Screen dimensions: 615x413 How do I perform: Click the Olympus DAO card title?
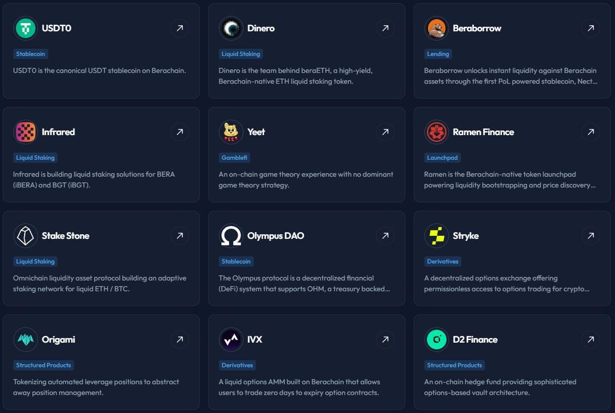point(276,236)
